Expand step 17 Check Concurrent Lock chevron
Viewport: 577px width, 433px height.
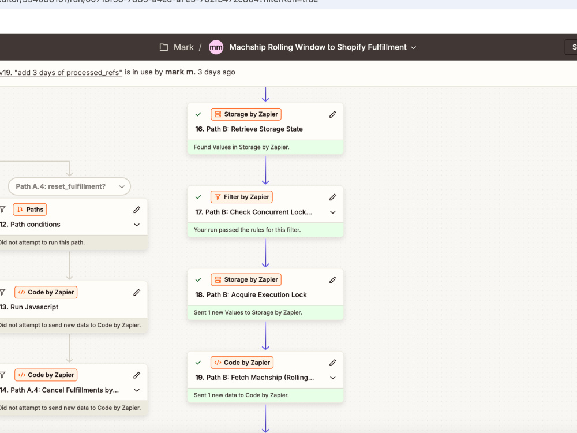coord(333,212)
